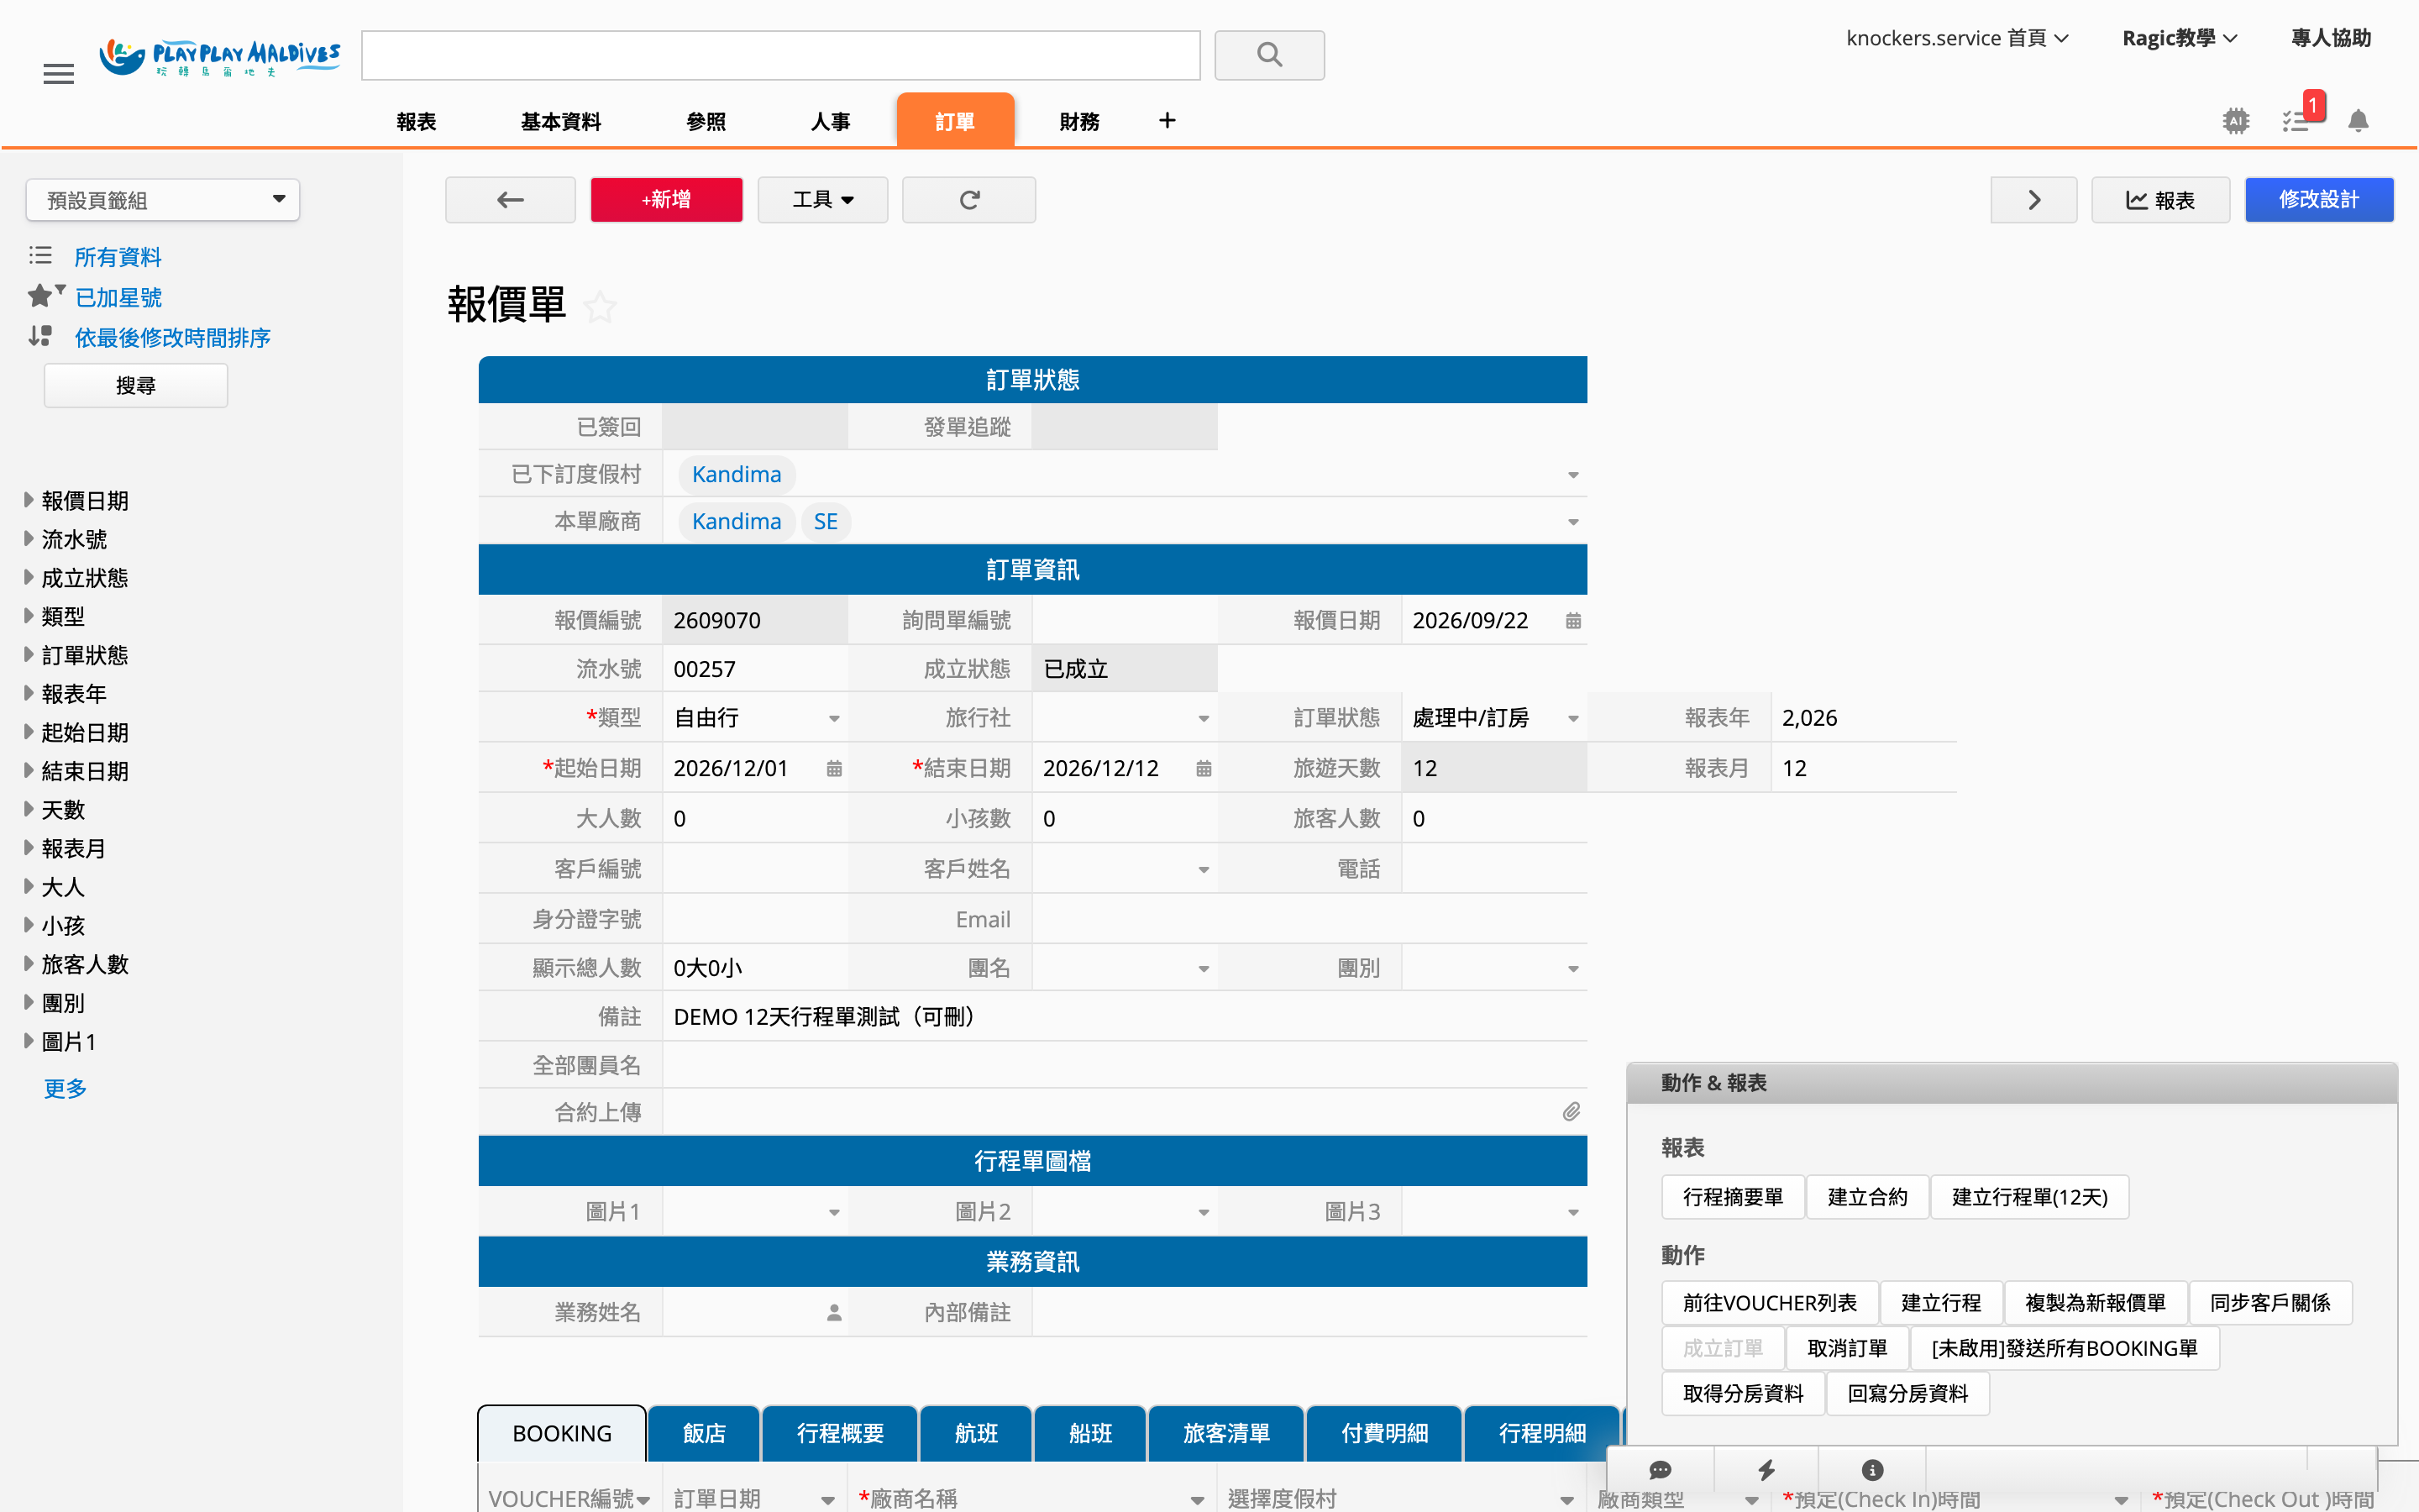Expand the 本單廠商 dropdown arrow
The height and width of the screenshot is (1512, 2419).
(x=1573, y=522)
